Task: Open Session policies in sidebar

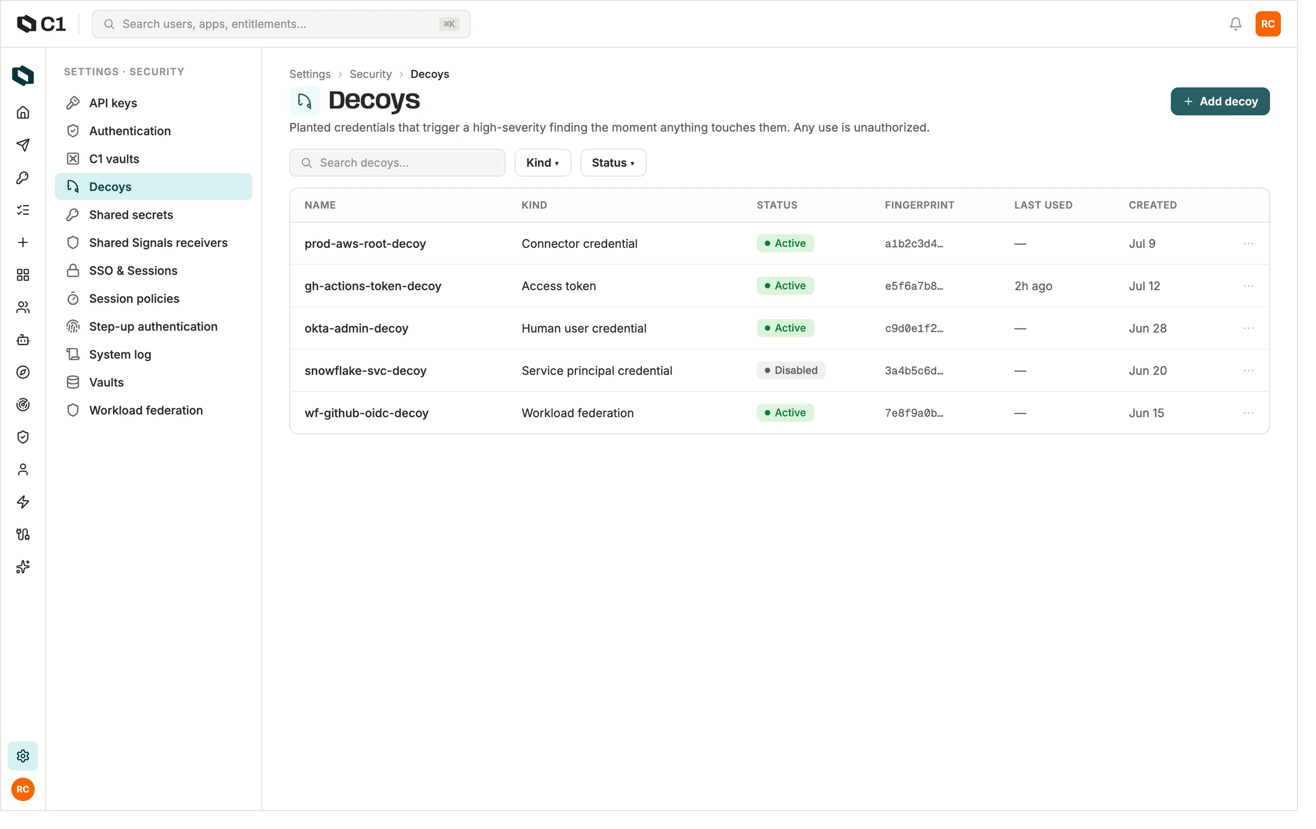Action: pyautogui.click(x=154, y=298)
